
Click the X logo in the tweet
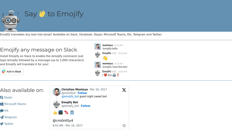[x=124, y=90]
